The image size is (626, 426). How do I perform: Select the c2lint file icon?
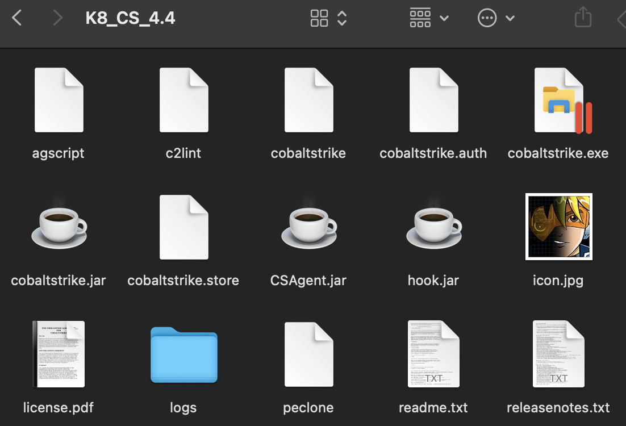(183, 100)
